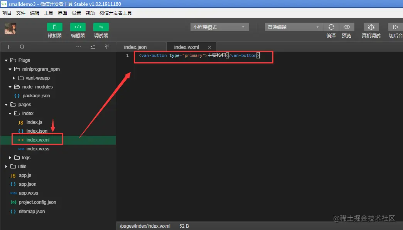Switch to the index.json tab
Screen dimensions: 403x230
[x=135, y=47]
